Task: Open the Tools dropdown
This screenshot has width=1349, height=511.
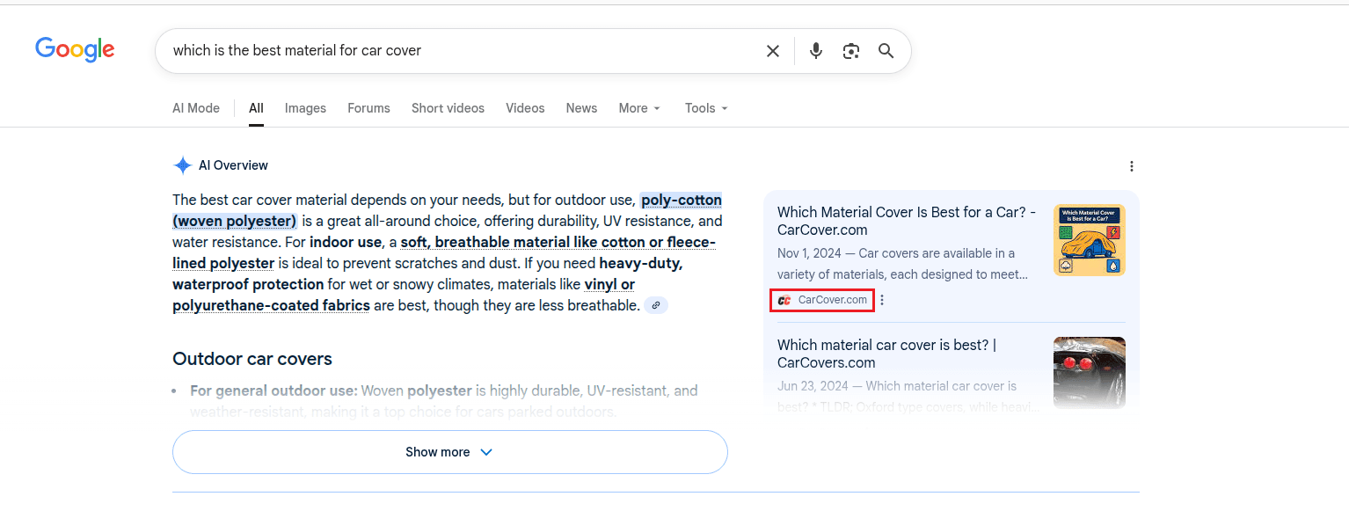Action: point(705,108)
